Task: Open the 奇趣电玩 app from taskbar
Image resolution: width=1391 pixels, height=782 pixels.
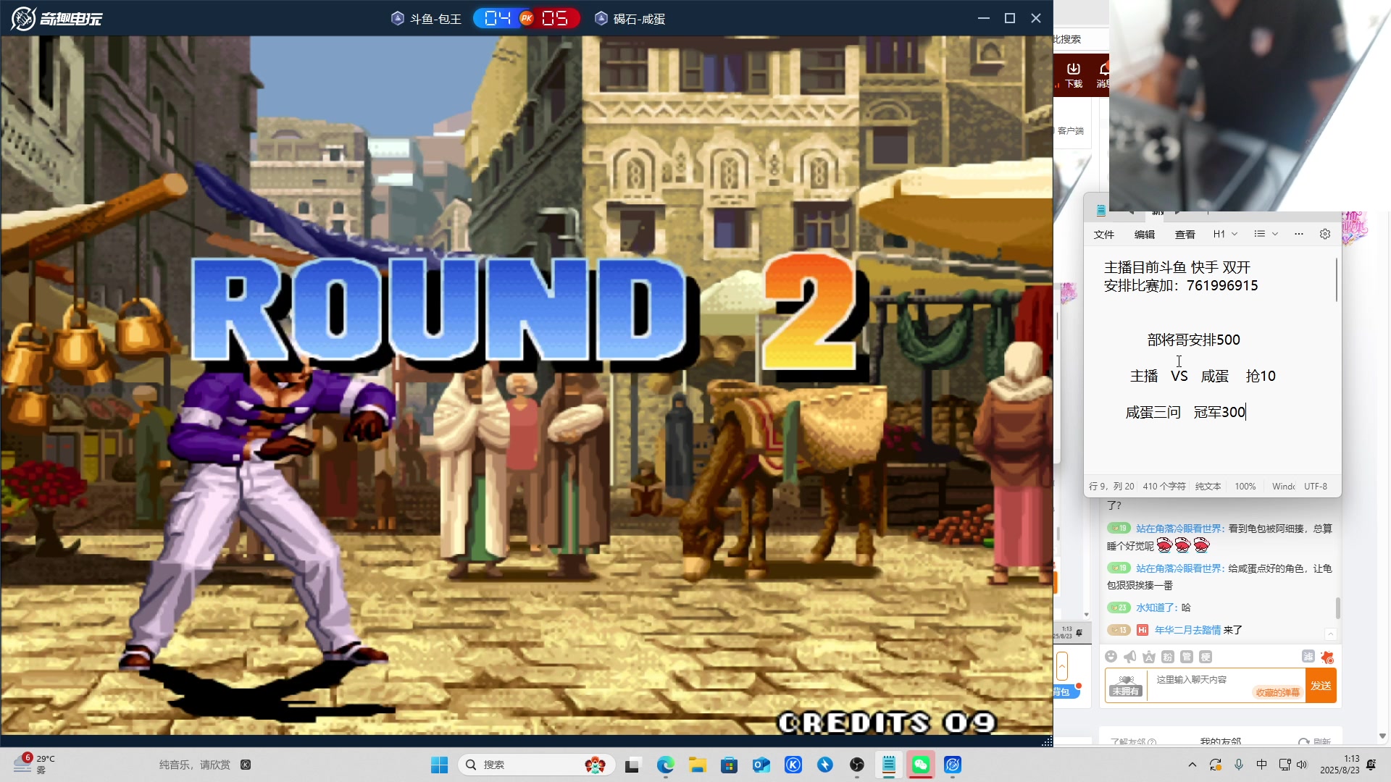Action: [x=953, y=765]
